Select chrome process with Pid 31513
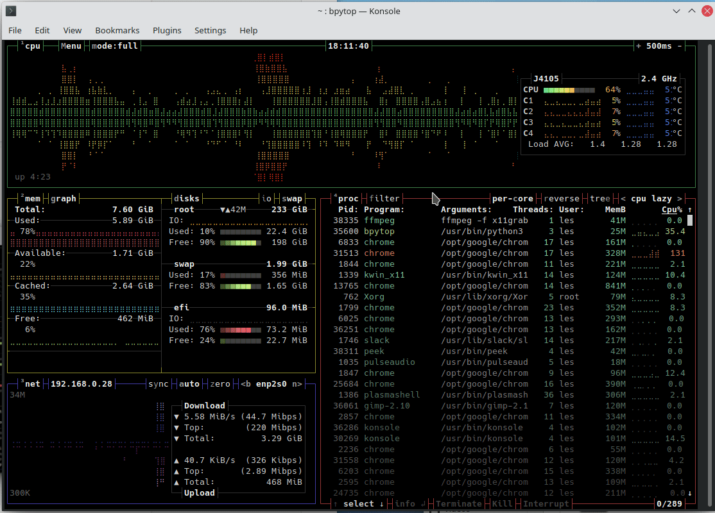This screenshot has height=513, width=715. pos(508,253)
